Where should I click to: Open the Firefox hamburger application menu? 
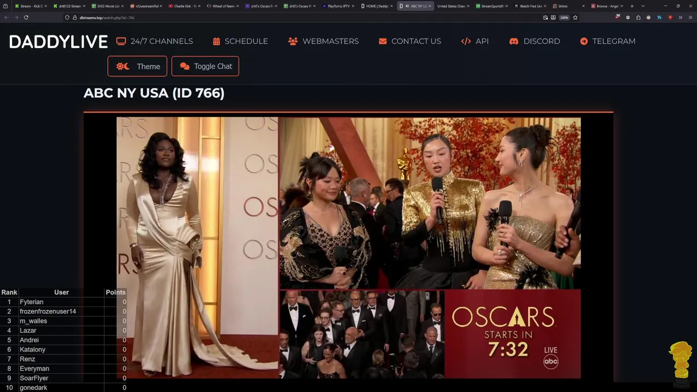pos(690,17)
